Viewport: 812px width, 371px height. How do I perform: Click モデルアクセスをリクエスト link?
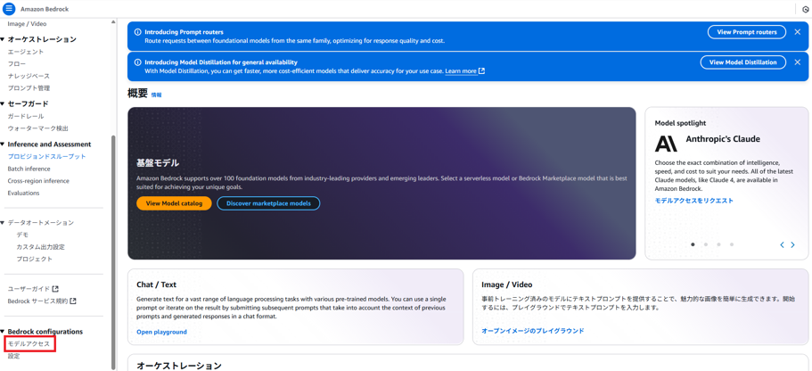click(x=694, y=201)
